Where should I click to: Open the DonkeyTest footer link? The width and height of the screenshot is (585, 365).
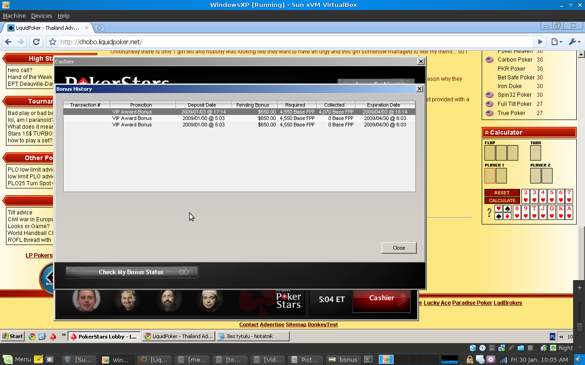pyautogui.click(x=323, y=324)
